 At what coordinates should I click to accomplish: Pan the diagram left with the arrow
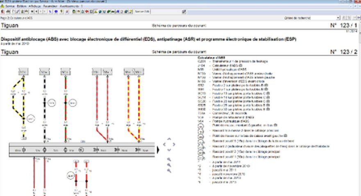[x=164, y=145]
